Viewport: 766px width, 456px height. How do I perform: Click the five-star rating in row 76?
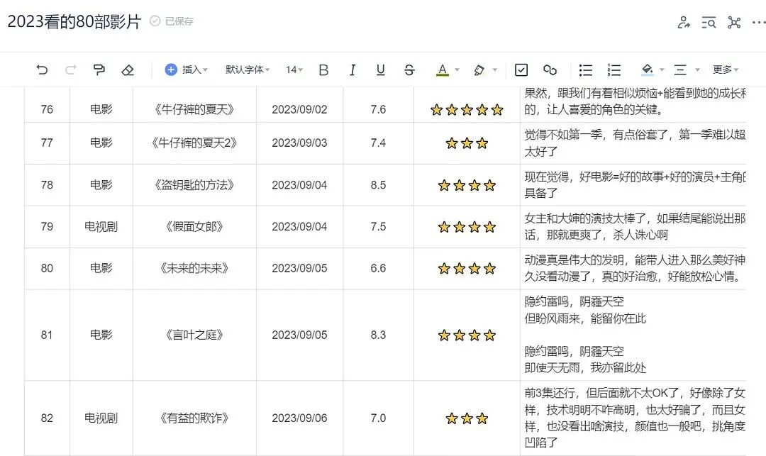[x=467, y=110]
